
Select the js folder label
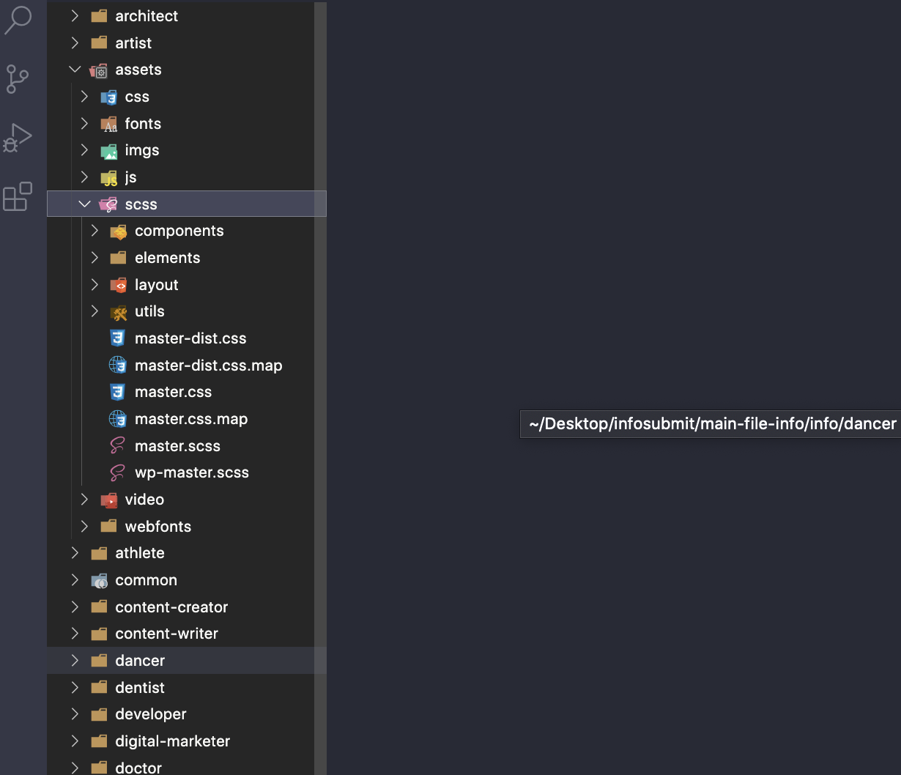(131, 177)
